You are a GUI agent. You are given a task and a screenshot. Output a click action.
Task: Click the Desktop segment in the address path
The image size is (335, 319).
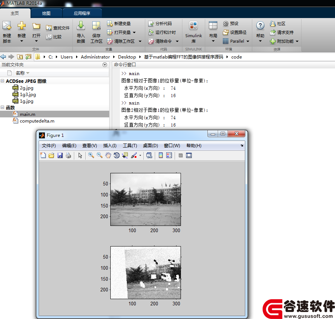[127, 57]
